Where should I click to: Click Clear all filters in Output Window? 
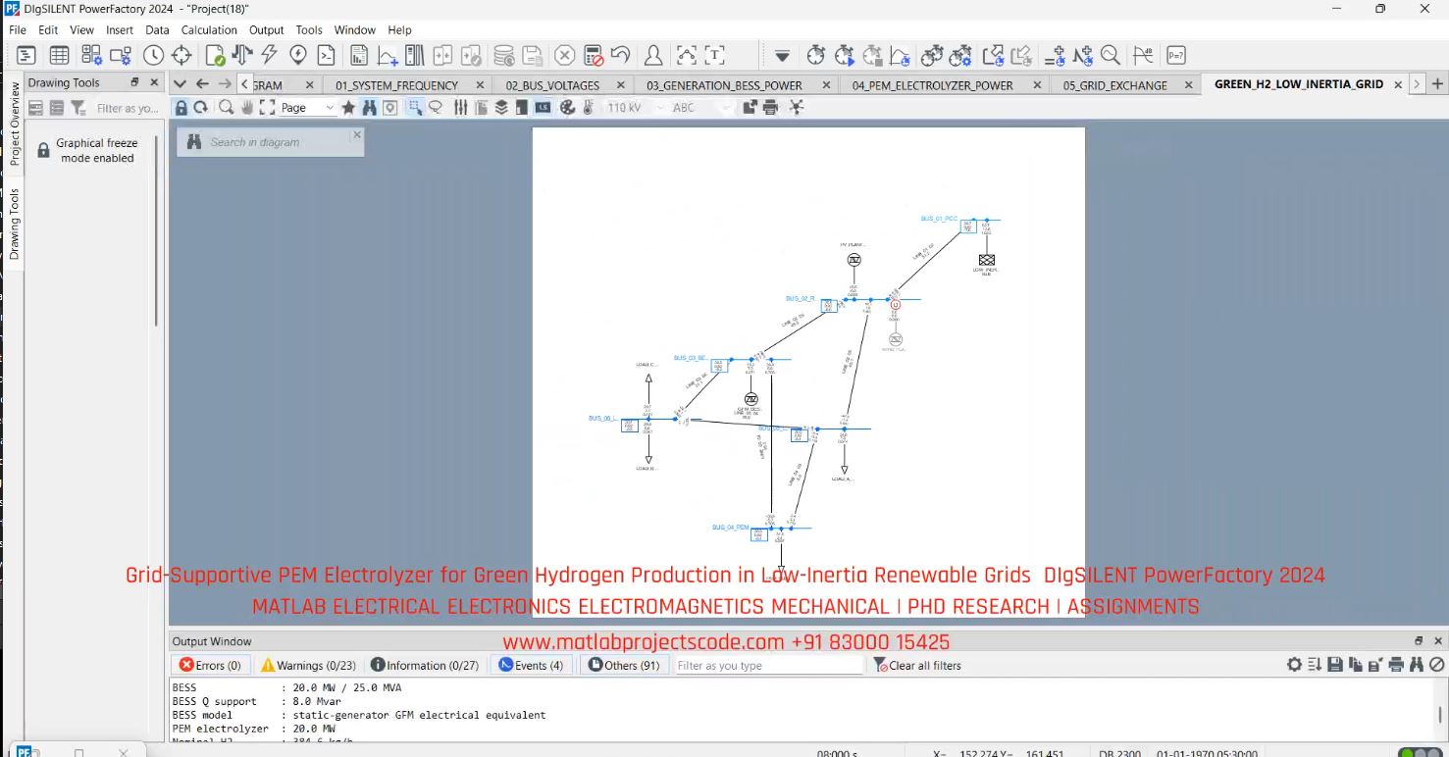(917, 665)
